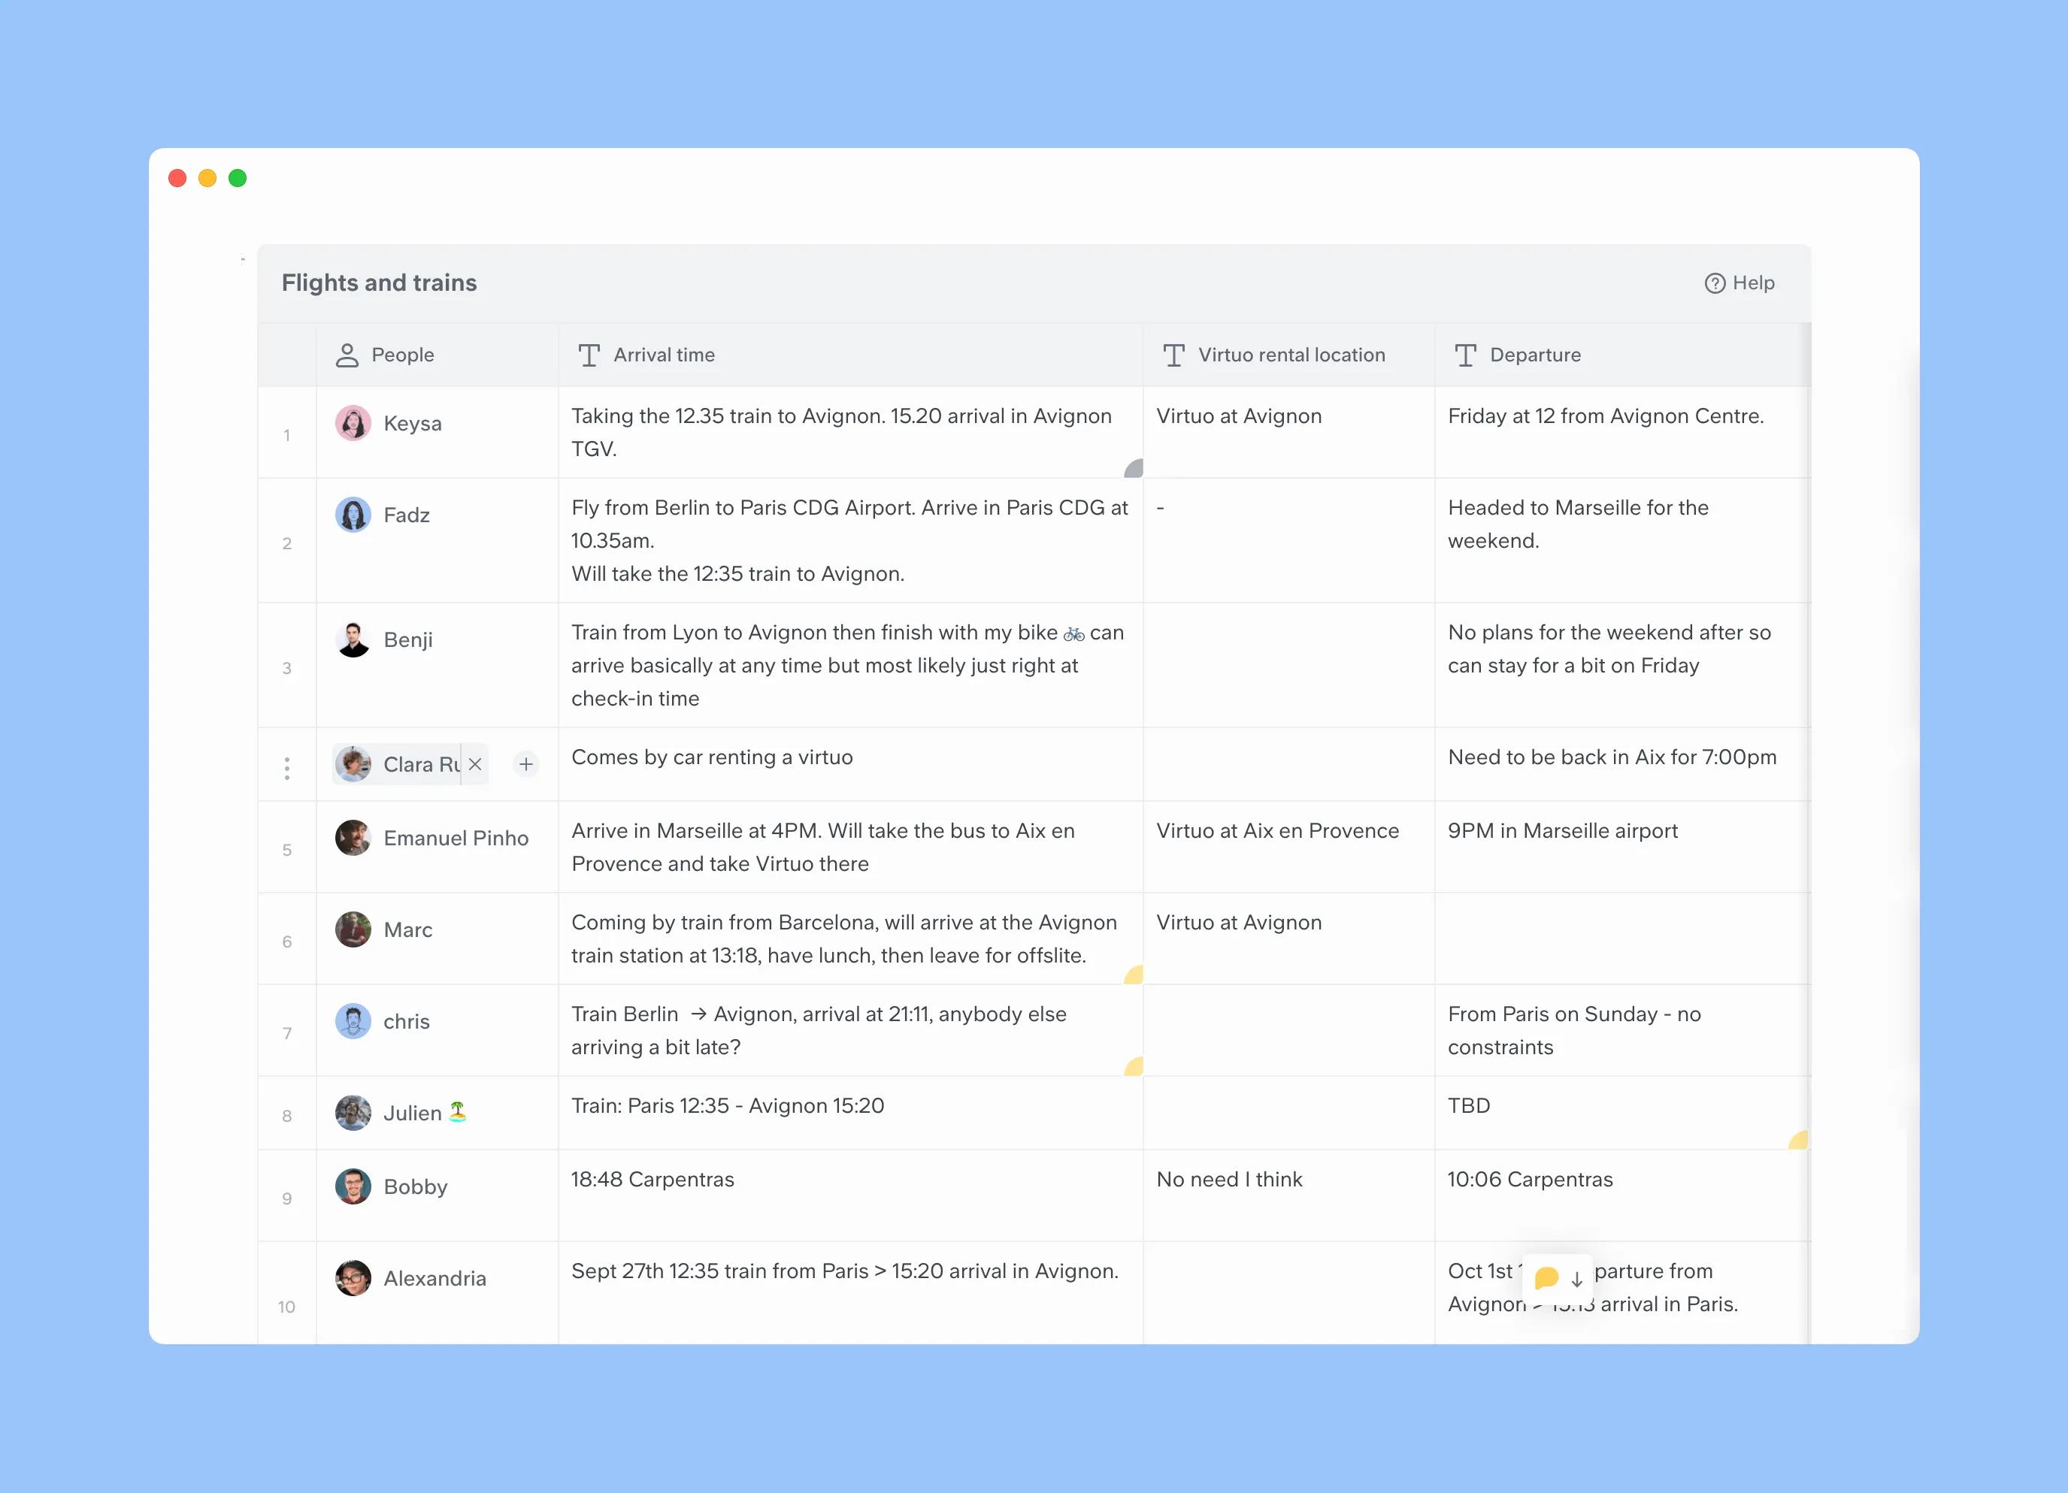Select cell 'Friday at 12 from Avignon Centre.'
The image size is (2068, 1493).
(x=1621, y=432)
